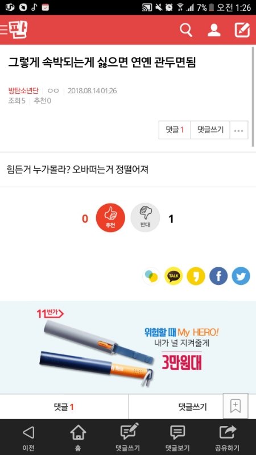Viewport: 256px width, 455px height.
Task: Click the 댓글쓰기 button under the title
Action: [210, 130]
